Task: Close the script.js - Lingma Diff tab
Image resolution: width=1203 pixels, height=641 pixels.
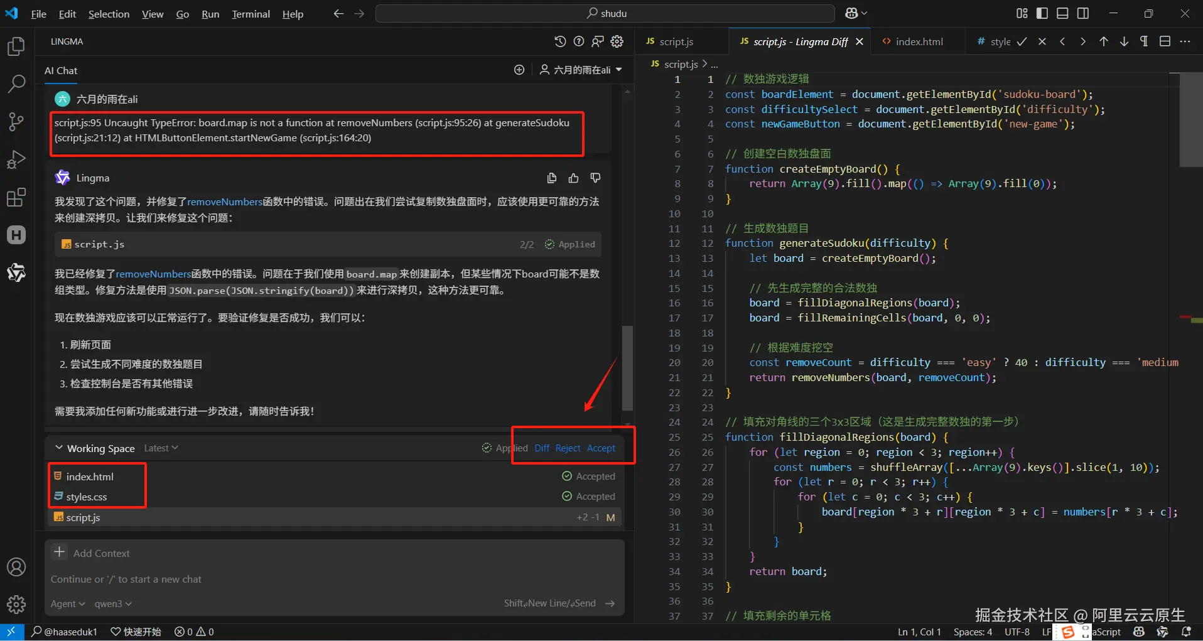Action: tap(860, 41)
